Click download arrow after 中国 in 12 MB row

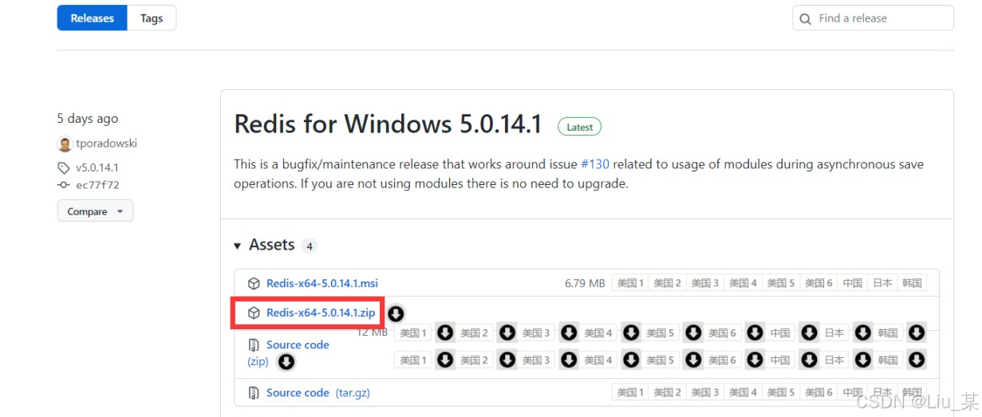(x=809, y=332)
